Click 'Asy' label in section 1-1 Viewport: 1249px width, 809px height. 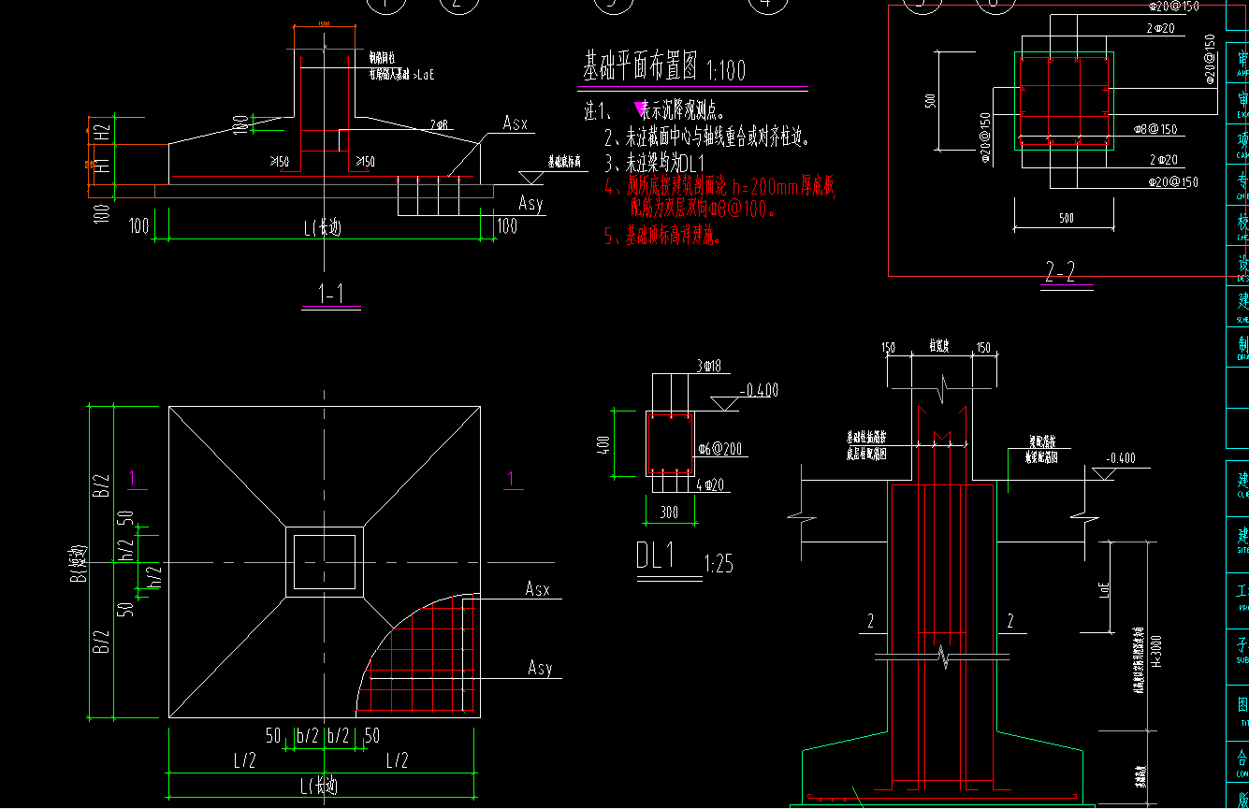tap(531, 203)
